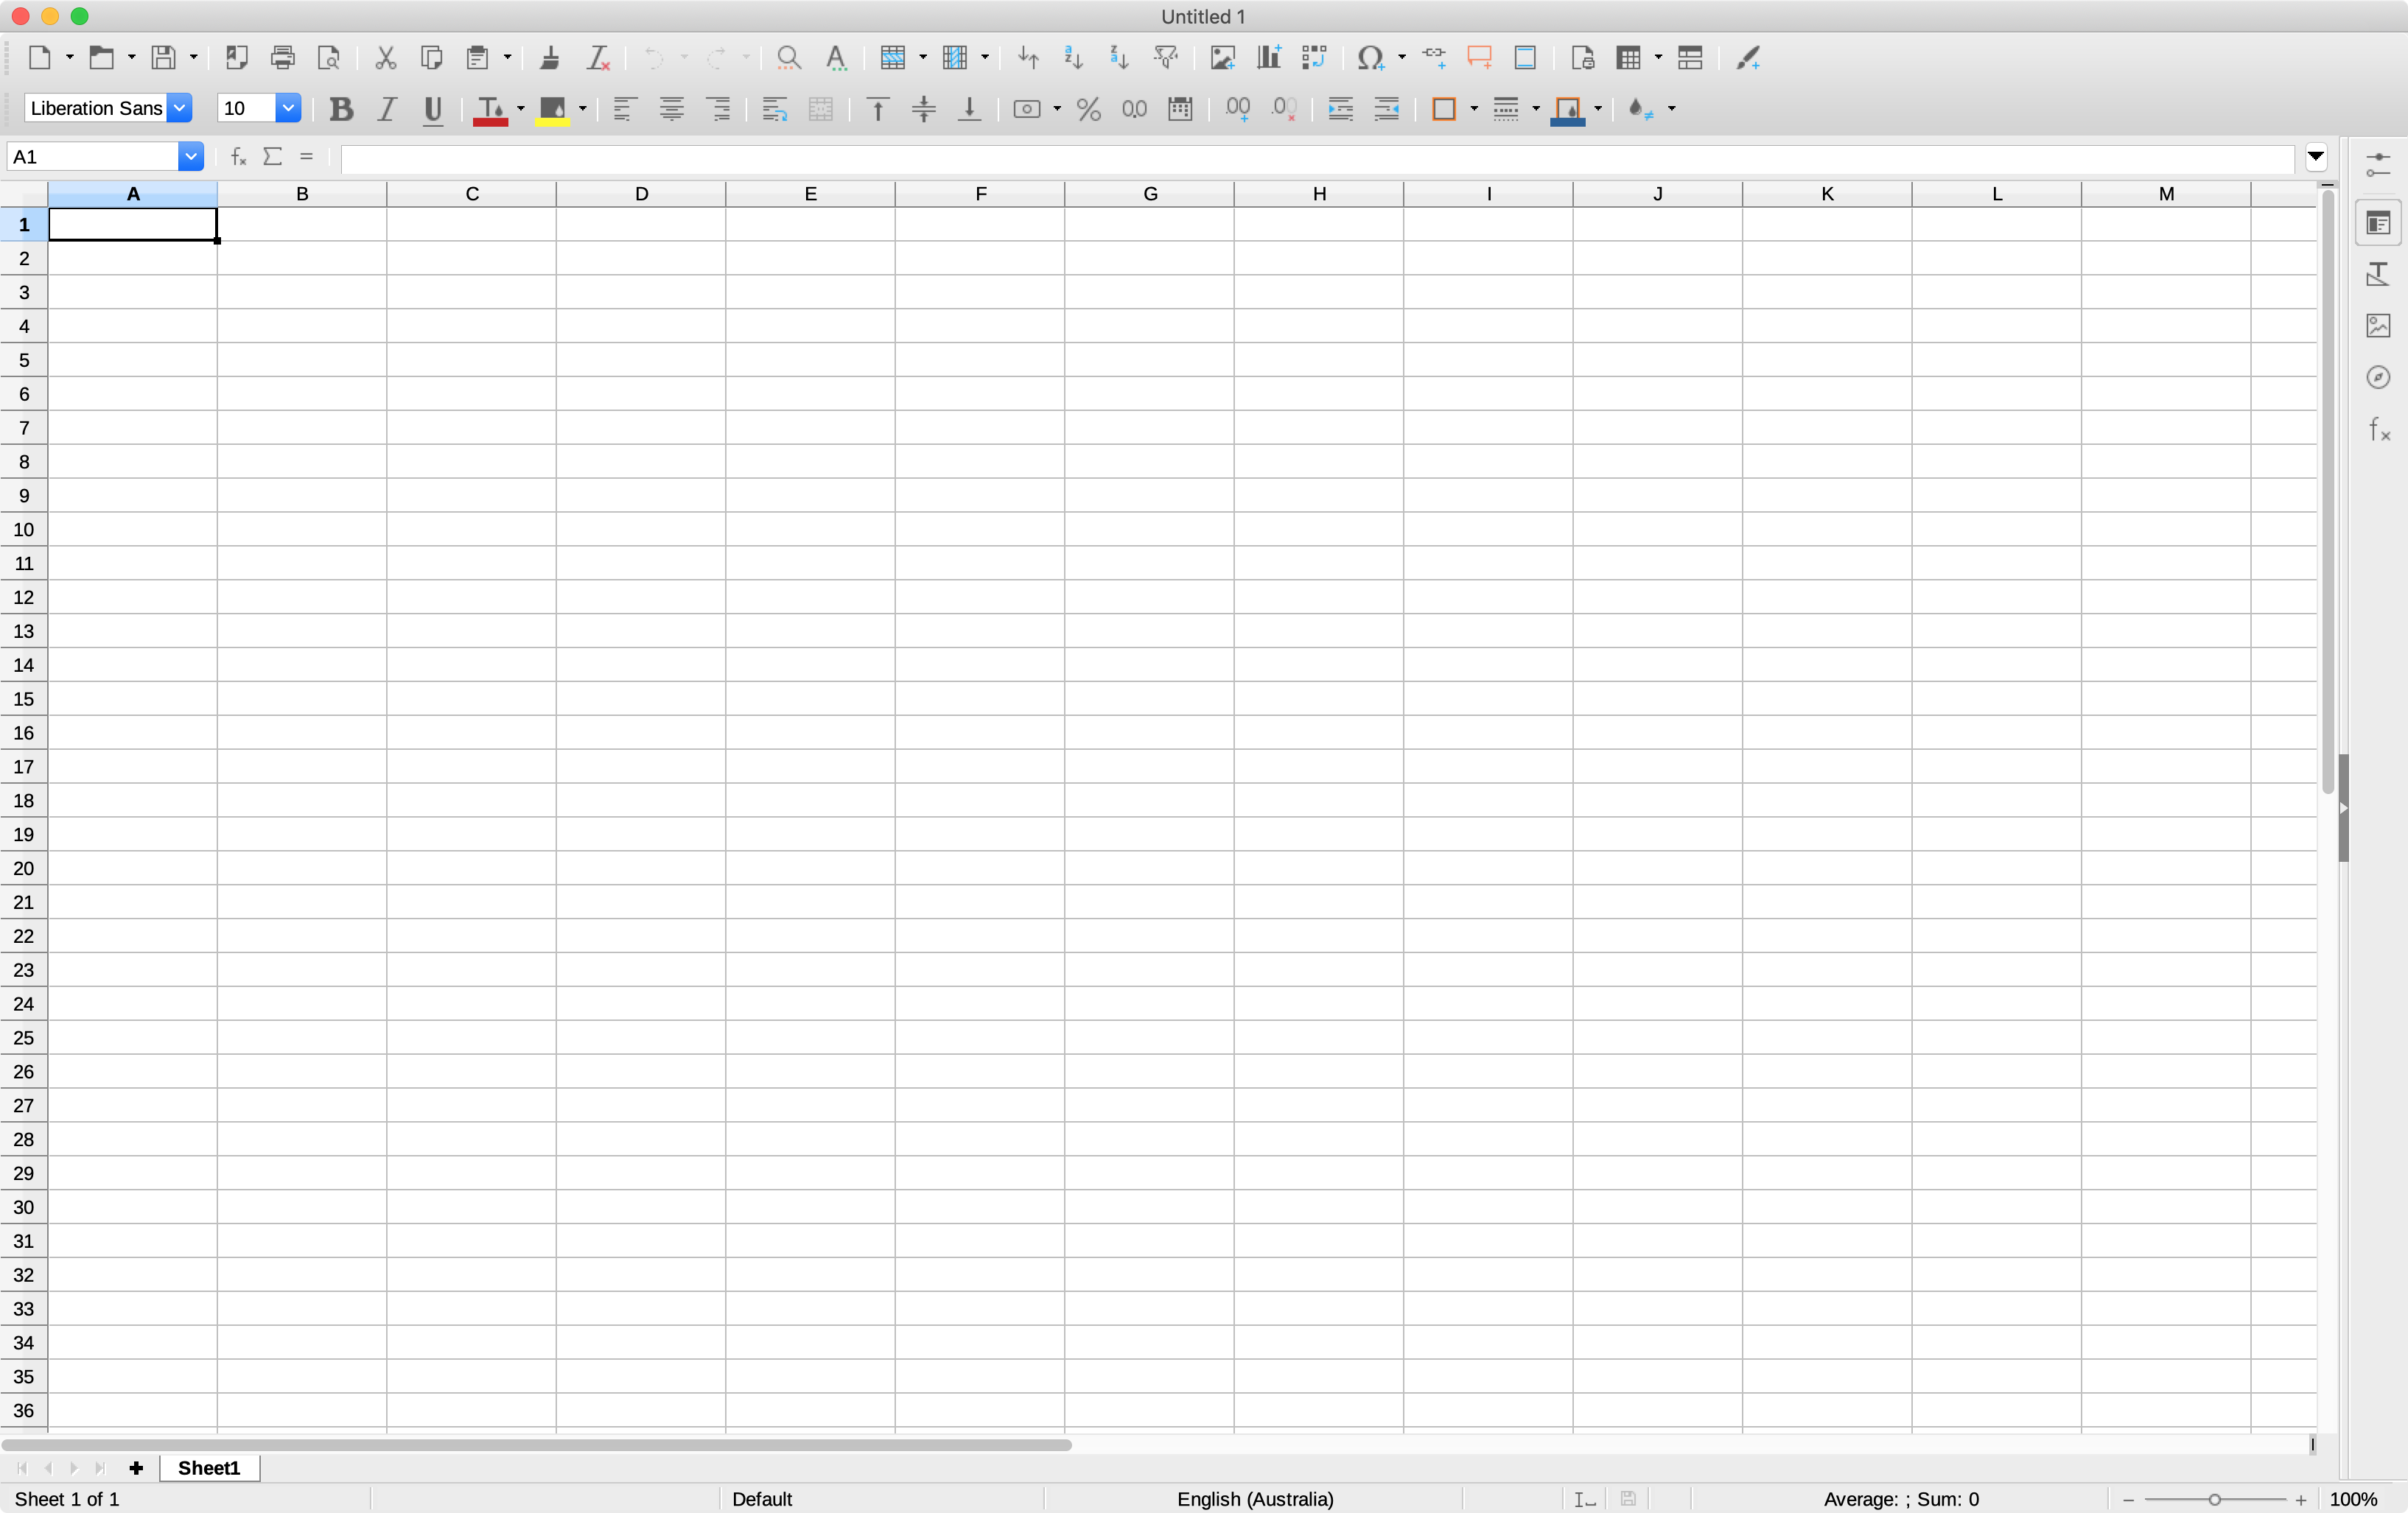Screen dimensions: 2408x1513
Task: Sort data ascending
Action: (1073, 58)
